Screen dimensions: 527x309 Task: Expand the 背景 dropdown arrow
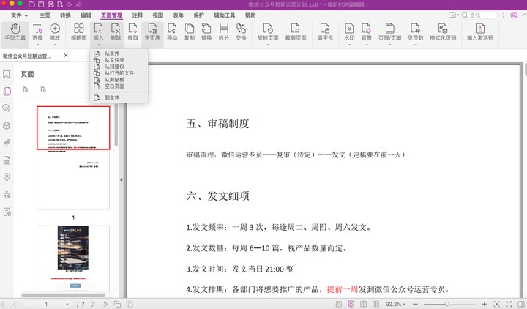point(367,45)
